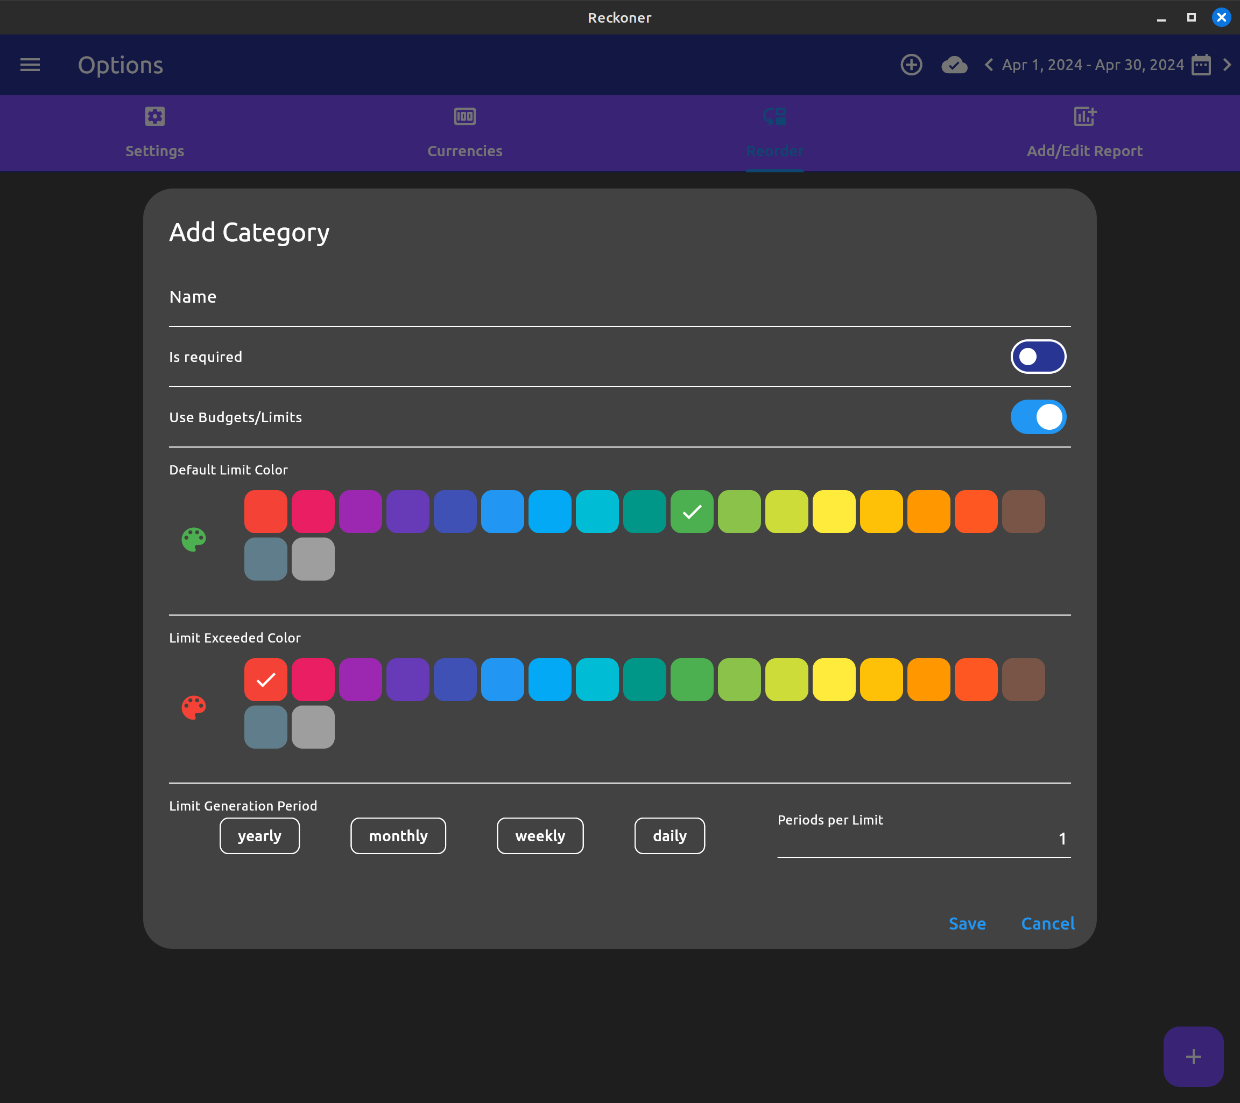Open the hamburger navigation menu
This screenshot has width=1240, height=1103.
(30, 65)
